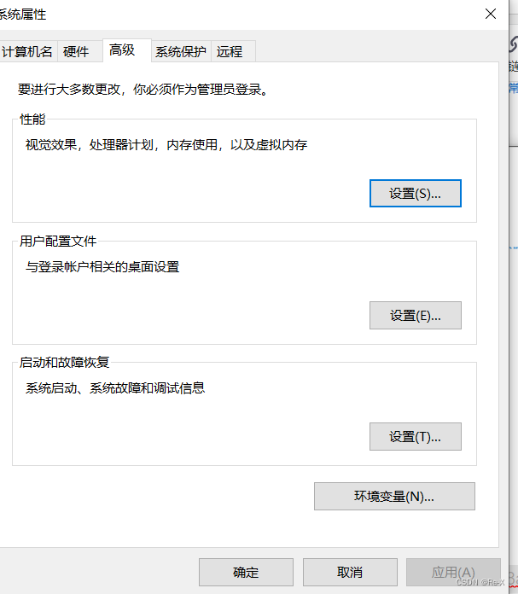The height and width of the screenshot is (594, 518).
Task: Go to the 系统保护 tab
Action: [181, 51]
